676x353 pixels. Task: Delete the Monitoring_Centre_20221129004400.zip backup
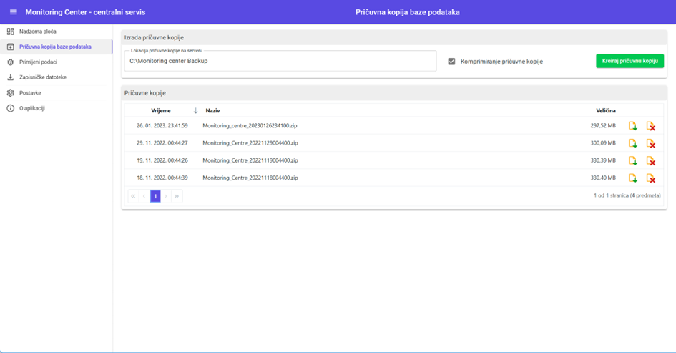(x=650, y=143)
